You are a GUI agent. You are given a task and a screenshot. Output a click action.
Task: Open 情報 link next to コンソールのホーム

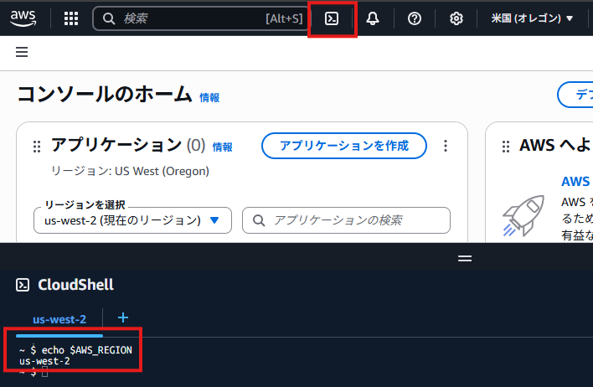tap(209, 98)
